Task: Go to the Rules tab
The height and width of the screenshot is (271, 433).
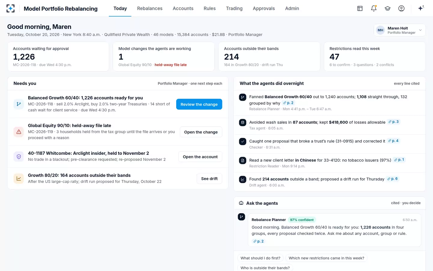Action: coord(210,8)
